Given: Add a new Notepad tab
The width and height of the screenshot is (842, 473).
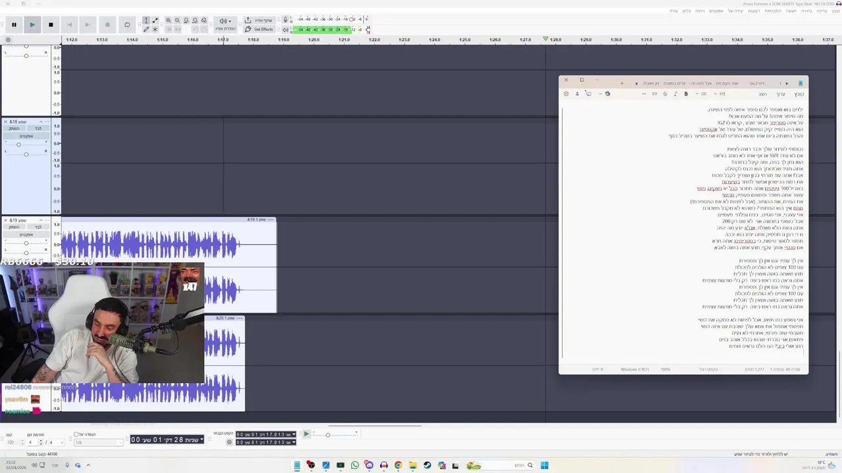Looking at the screenshot, I should point(622,83).
